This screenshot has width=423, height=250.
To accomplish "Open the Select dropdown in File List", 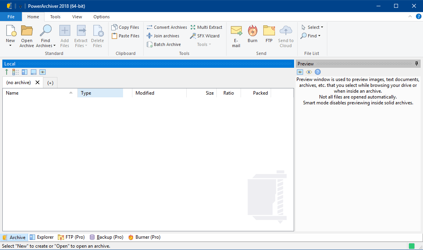I will pyautogui.click(x=312, y=27).
